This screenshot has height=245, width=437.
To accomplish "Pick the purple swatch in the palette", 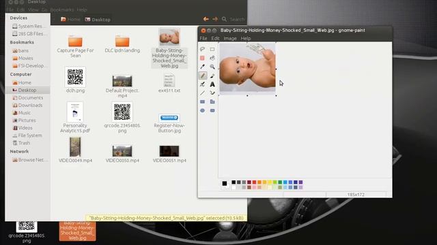I will [x=300, y=182].
